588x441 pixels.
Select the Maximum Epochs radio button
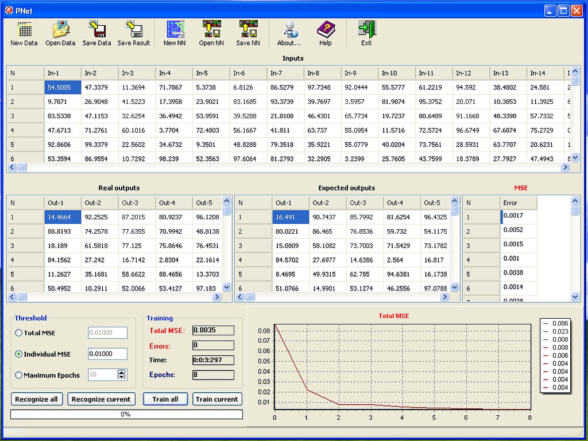[18, 375]
